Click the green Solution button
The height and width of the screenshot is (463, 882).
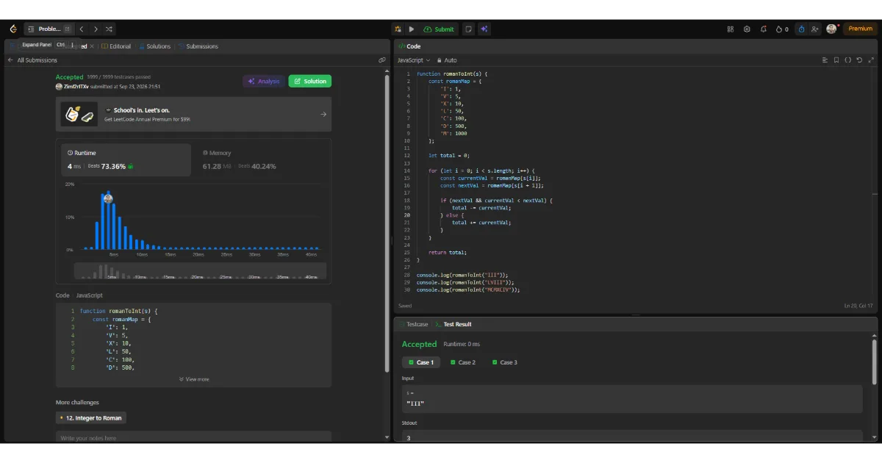[x=309, y=81]
